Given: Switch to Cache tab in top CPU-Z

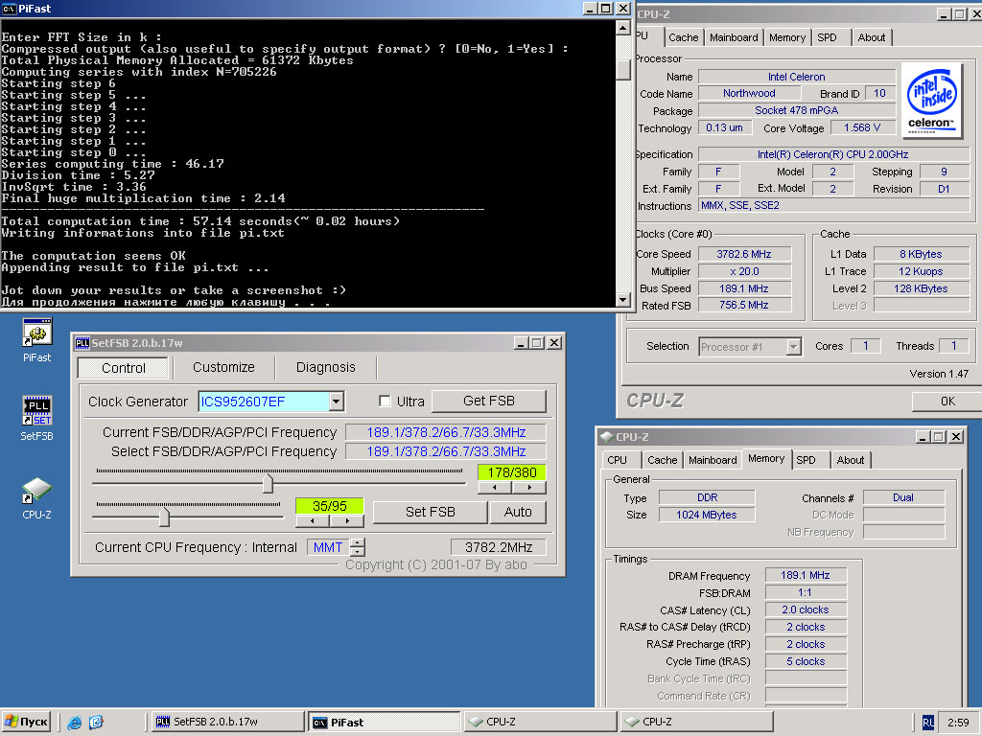Looking at the screenshot, I should coord(683,37).
